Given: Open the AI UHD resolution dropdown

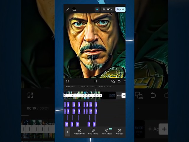Looking at the screenshot, I should coord(107,9).
